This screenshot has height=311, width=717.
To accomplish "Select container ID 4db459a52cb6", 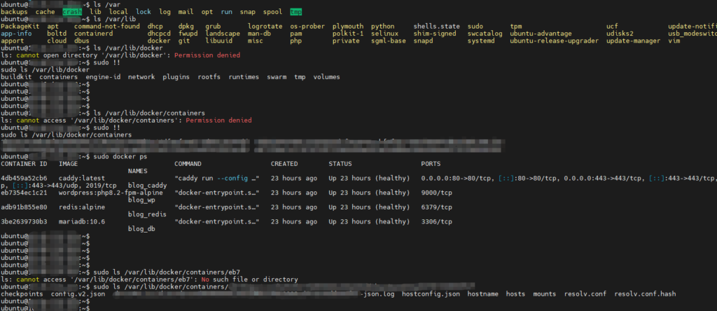I will coord(25,178).
